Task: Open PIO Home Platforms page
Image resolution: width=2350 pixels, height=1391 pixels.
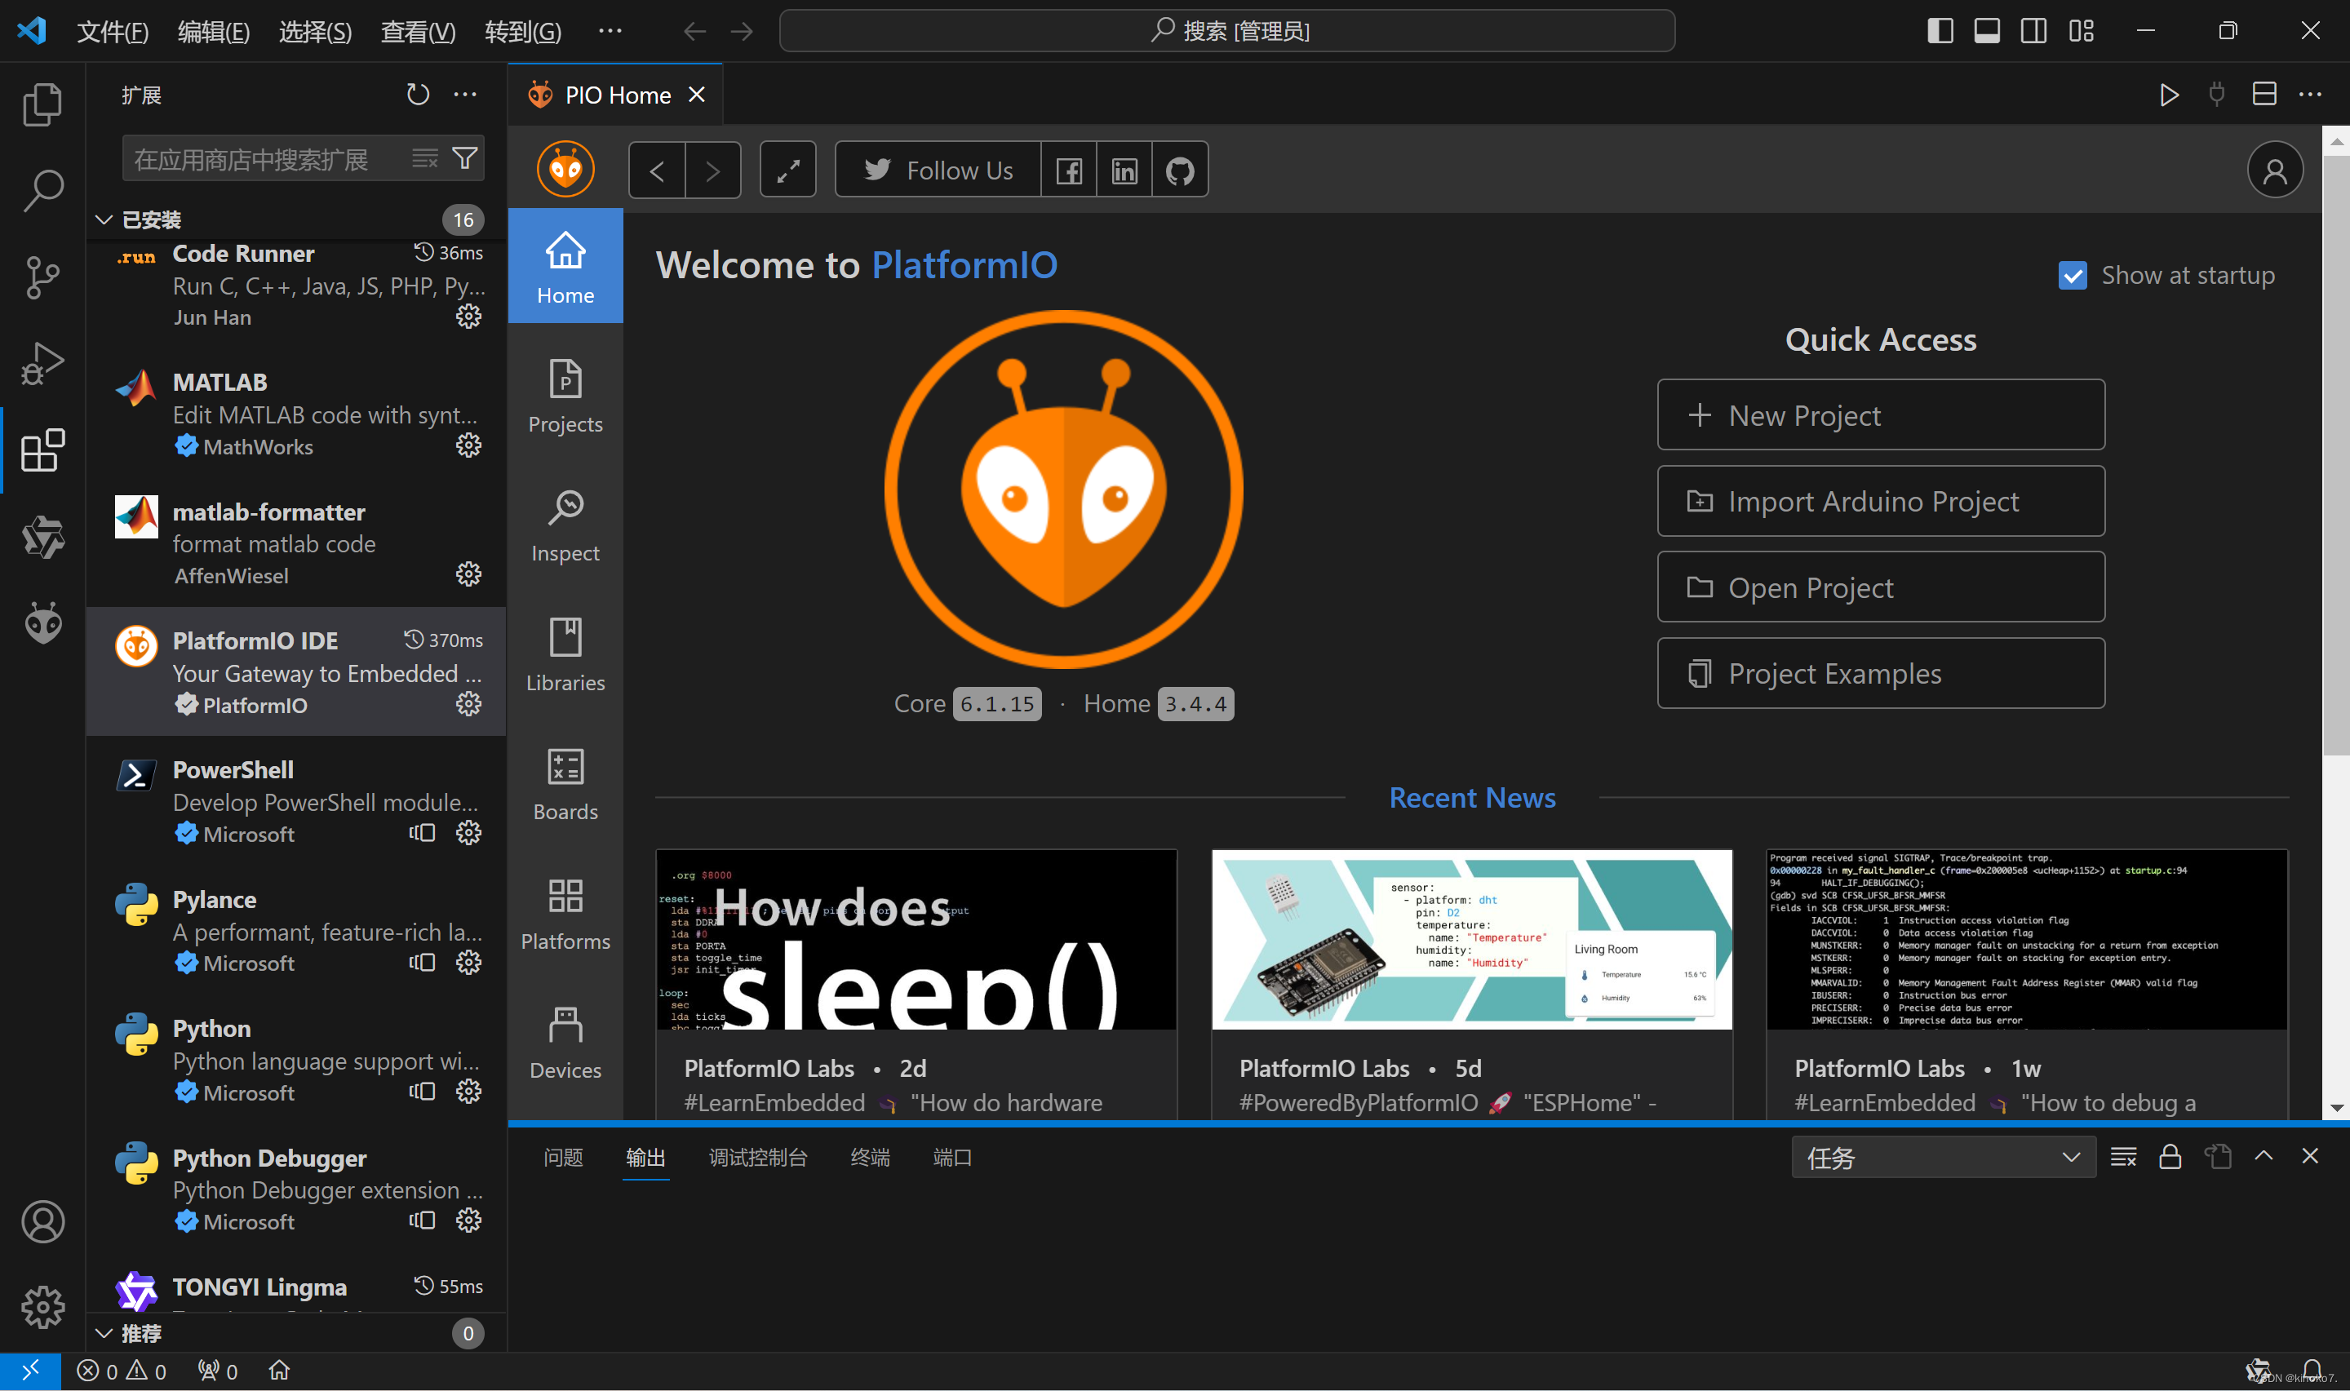Action: 565,914
